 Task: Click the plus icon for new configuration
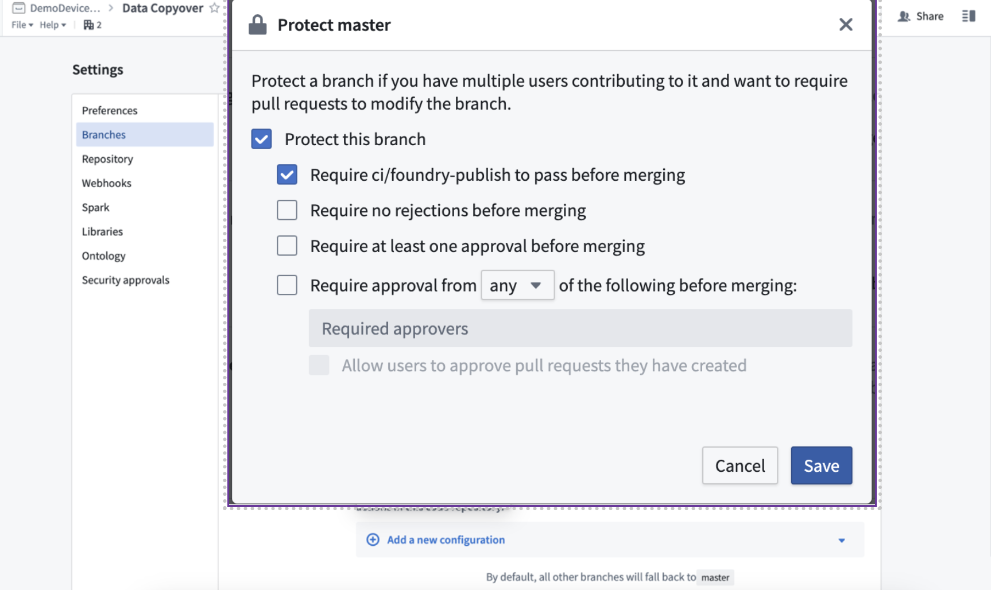[x=373, y=539]
